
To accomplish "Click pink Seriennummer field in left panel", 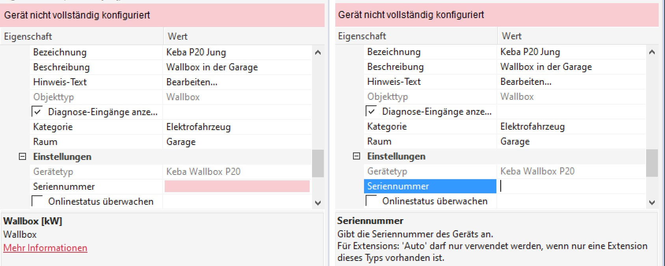I will 237,186.
